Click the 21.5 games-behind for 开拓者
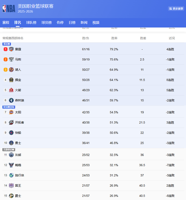Image resolution: width=186 pixels, height=200 pixels. tap(142, 123)
